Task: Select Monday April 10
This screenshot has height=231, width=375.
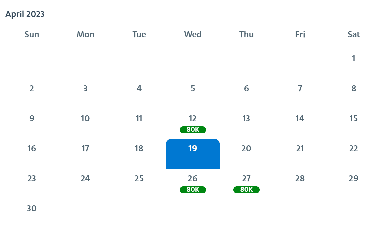Action: click(x=85, y=123)
